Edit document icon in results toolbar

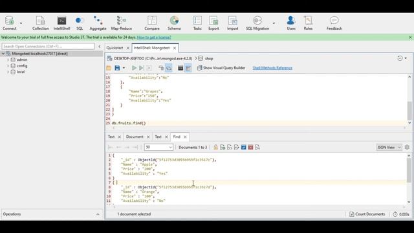pos(236,147)
